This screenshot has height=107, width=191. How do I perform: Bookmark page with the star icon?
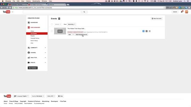tap(164, 8)
